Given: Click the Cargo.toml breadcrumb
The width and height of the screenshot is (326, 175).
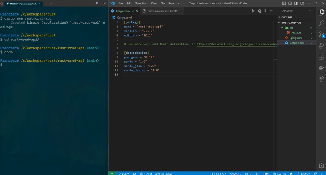Looking at the screenshot, I should pos(124,18).
